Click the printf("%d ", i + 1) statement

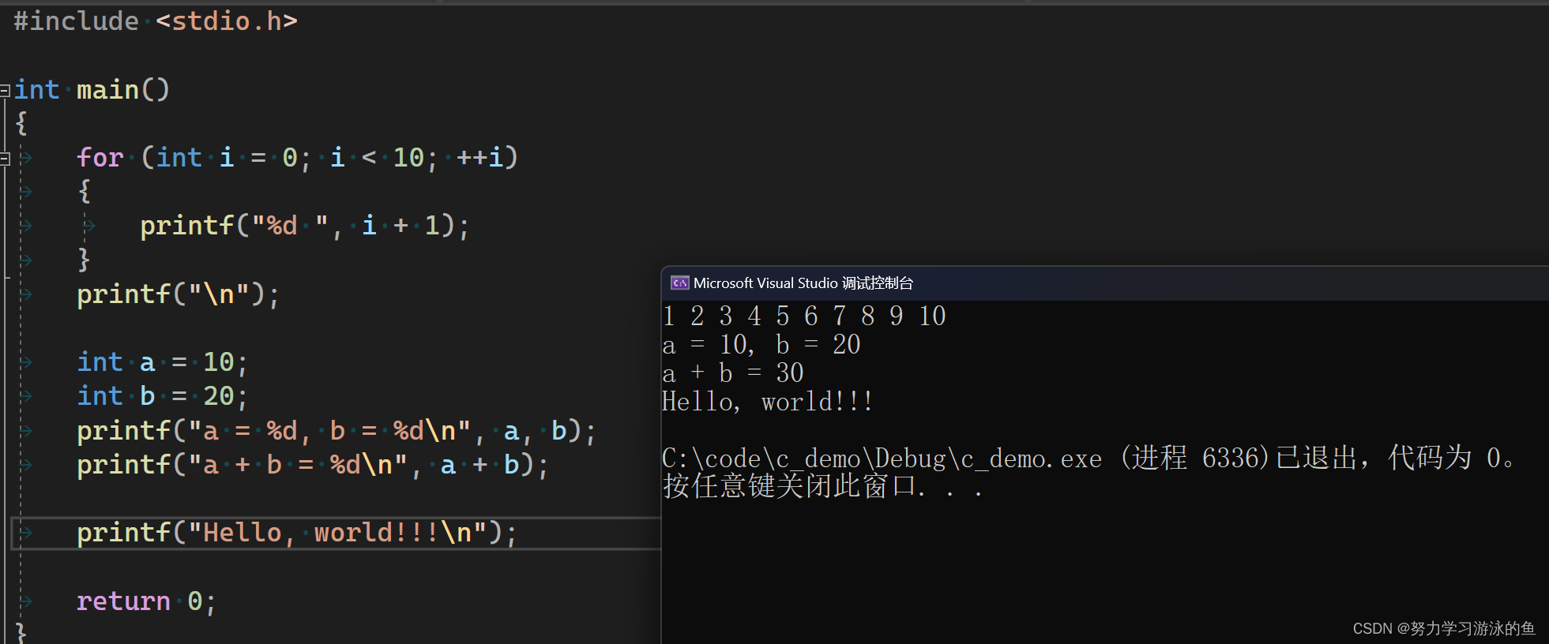[305, 227]
